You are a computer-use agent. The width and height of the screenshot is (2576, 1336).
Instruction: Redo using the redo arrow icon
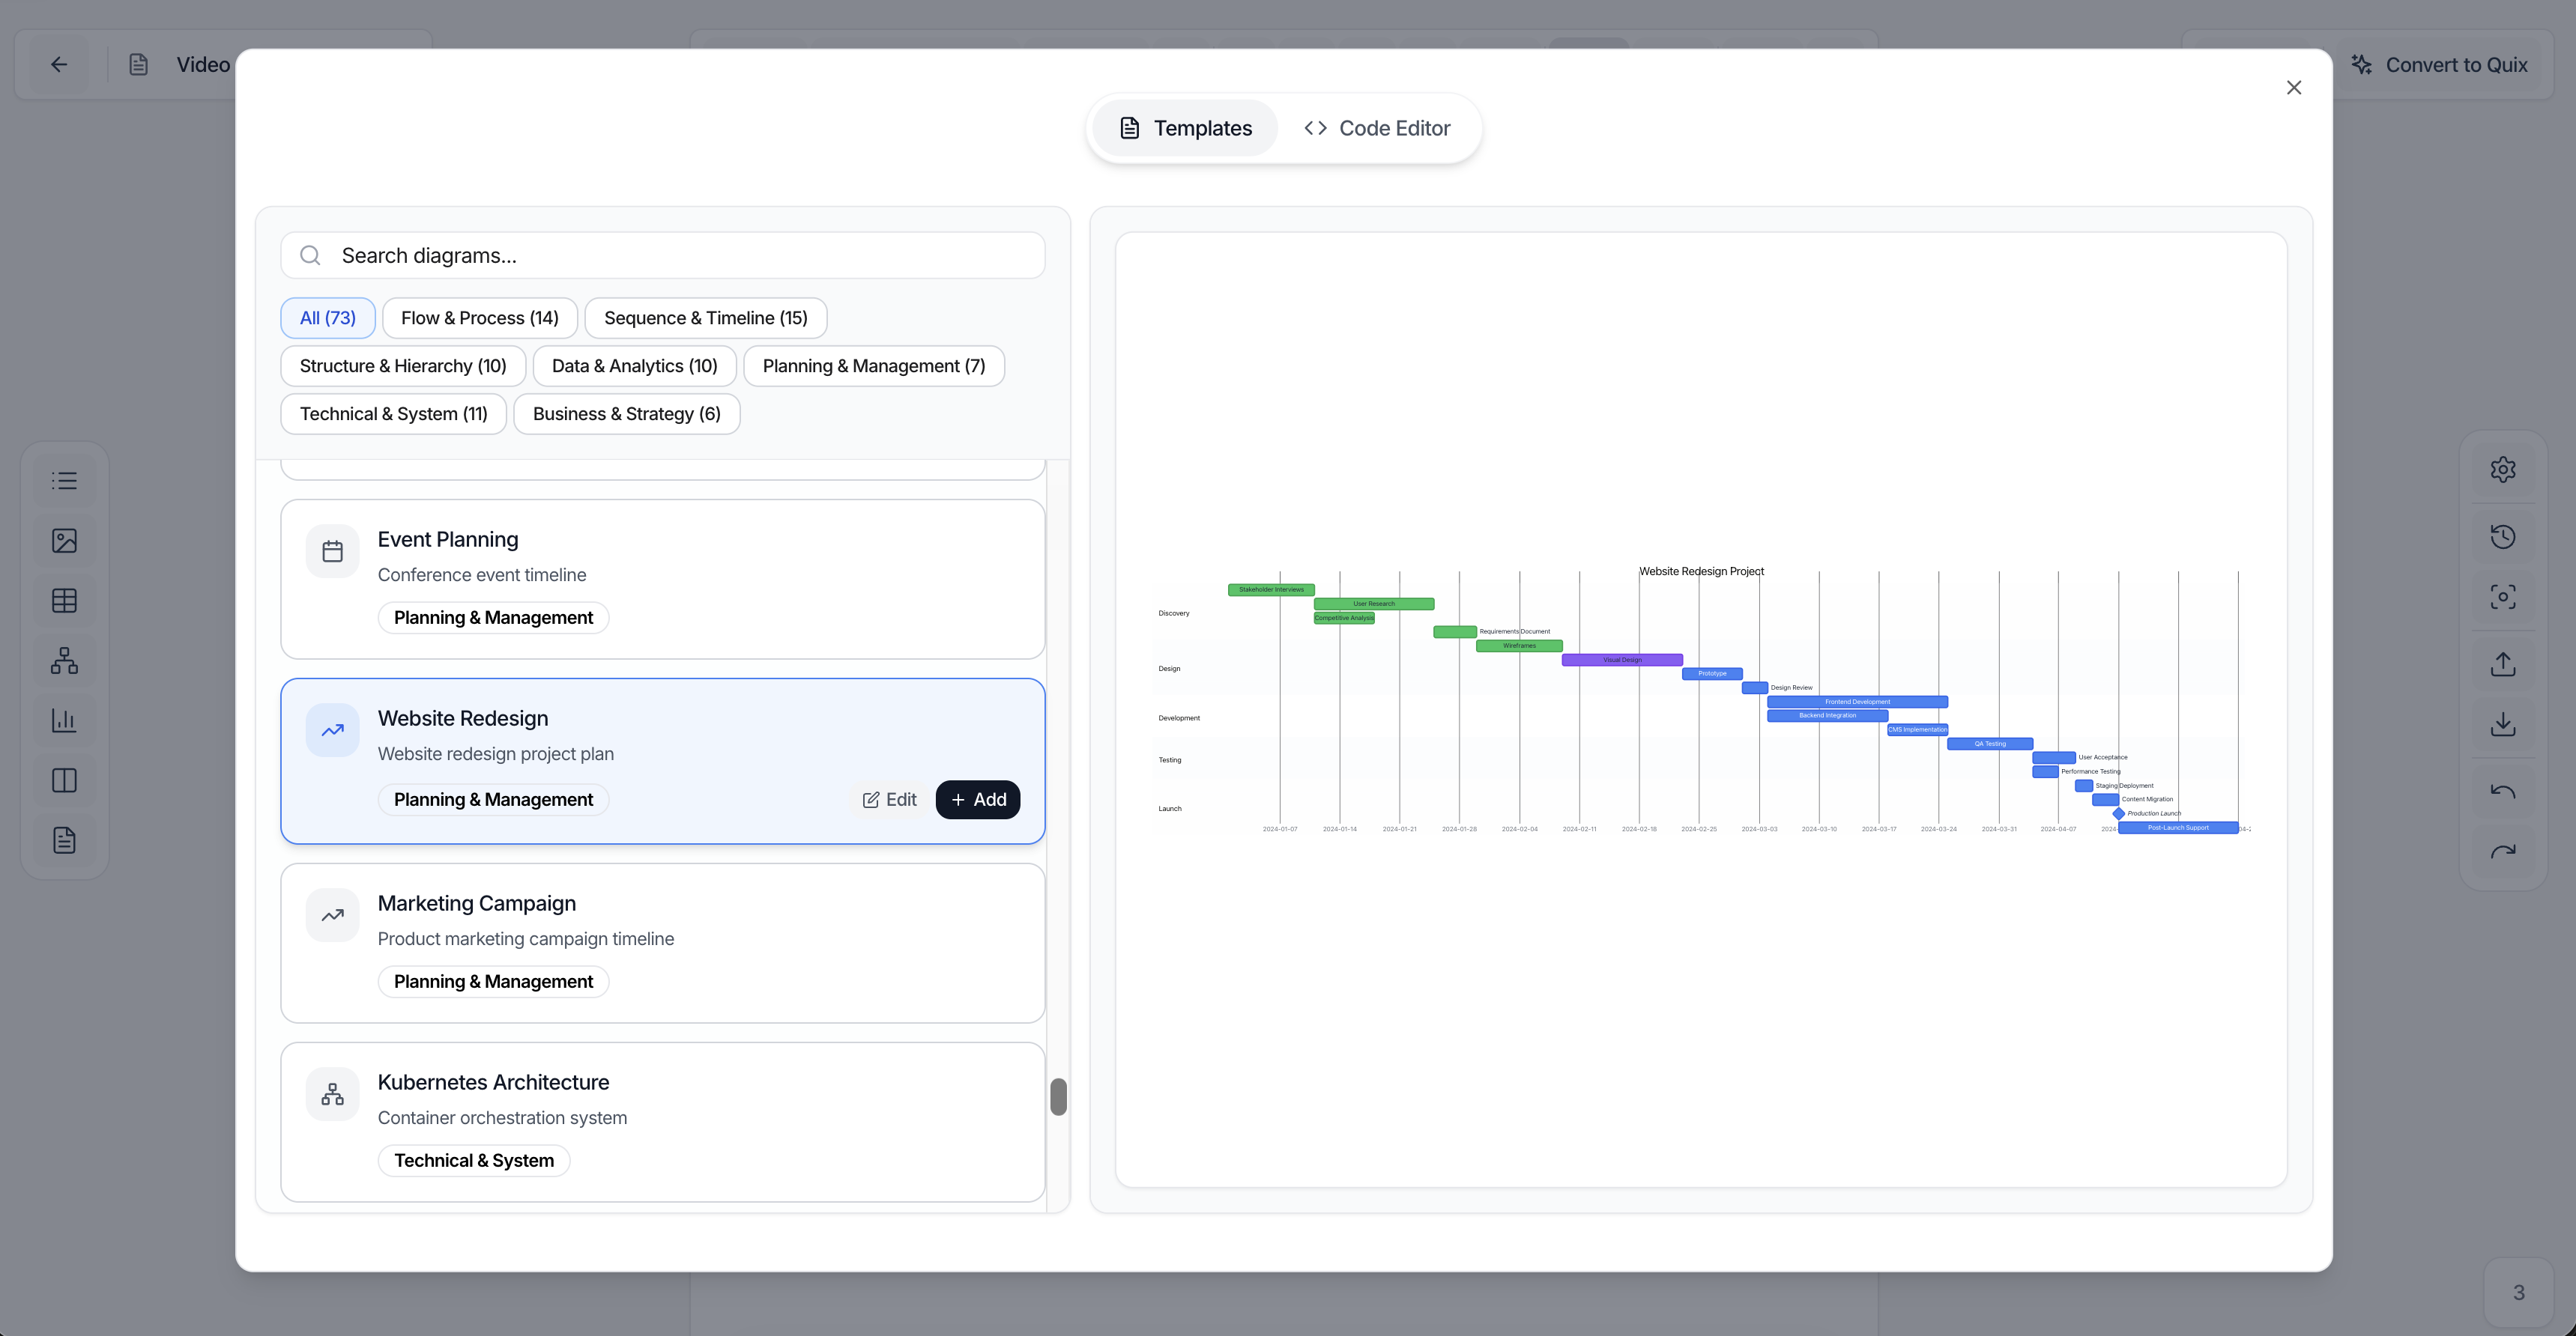(2504, 851)
